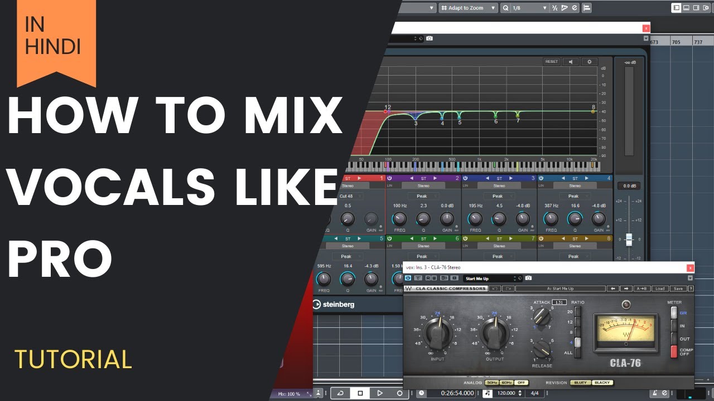Click the Waves redo arrow button

pyautogui.click(x=508, y=288)
